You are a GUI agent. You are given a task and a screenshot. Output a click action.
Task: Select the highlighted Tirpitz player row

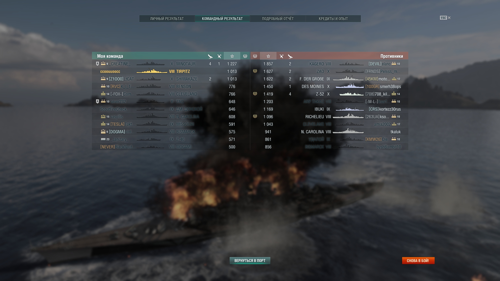point(171,71)
